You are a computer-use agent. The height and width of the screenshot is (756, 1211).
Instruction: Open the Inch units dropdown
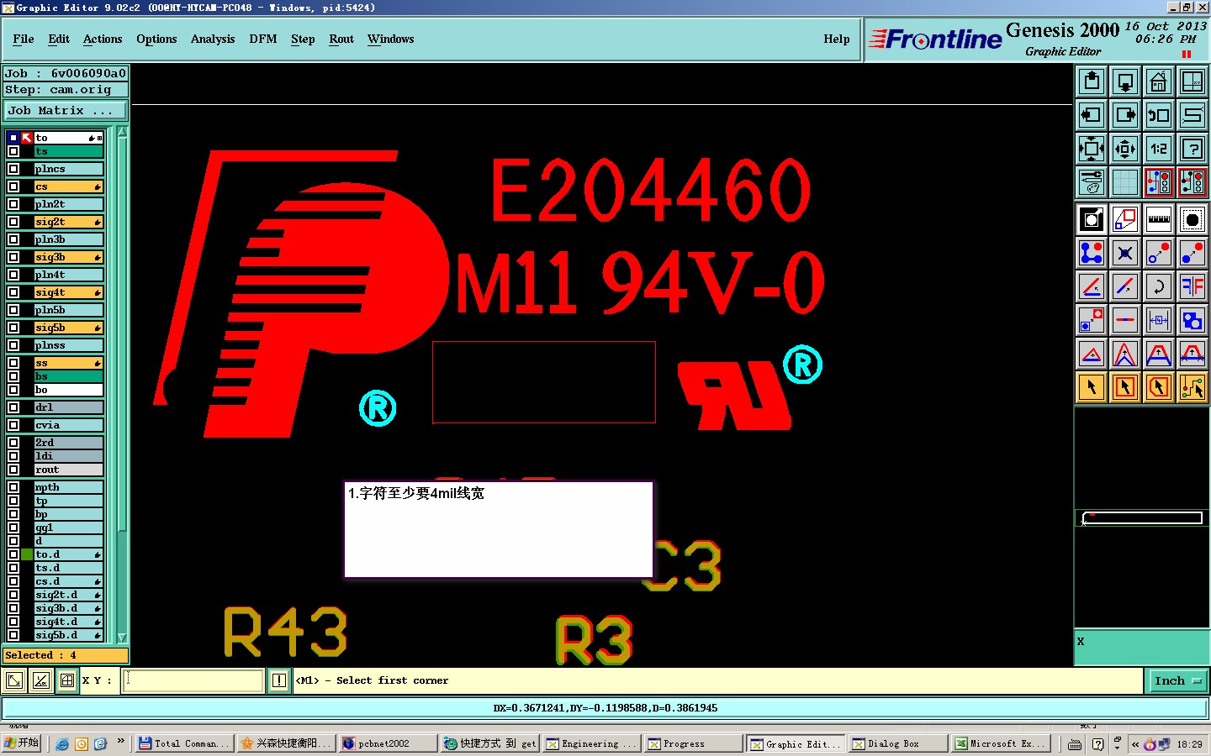[1177, 680]
